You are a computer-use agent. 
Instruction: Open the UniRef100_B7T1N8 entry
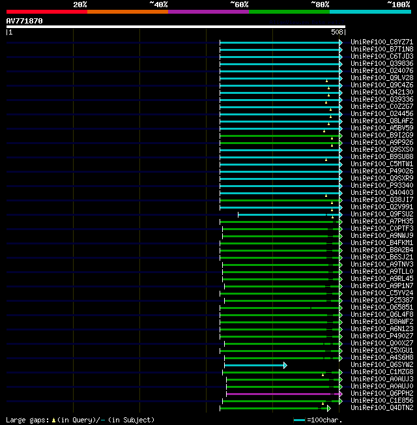tap(382, 50)
